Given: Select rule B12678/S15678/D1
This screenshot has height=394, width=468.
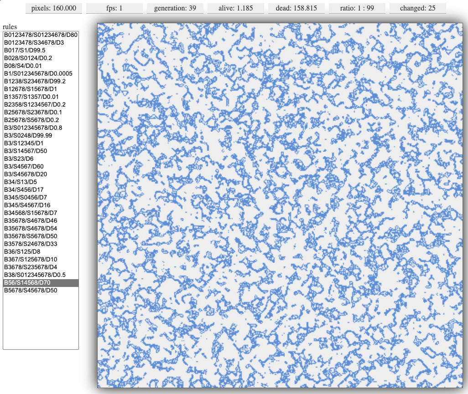Looking at the screenshot, I should (41, 89).
